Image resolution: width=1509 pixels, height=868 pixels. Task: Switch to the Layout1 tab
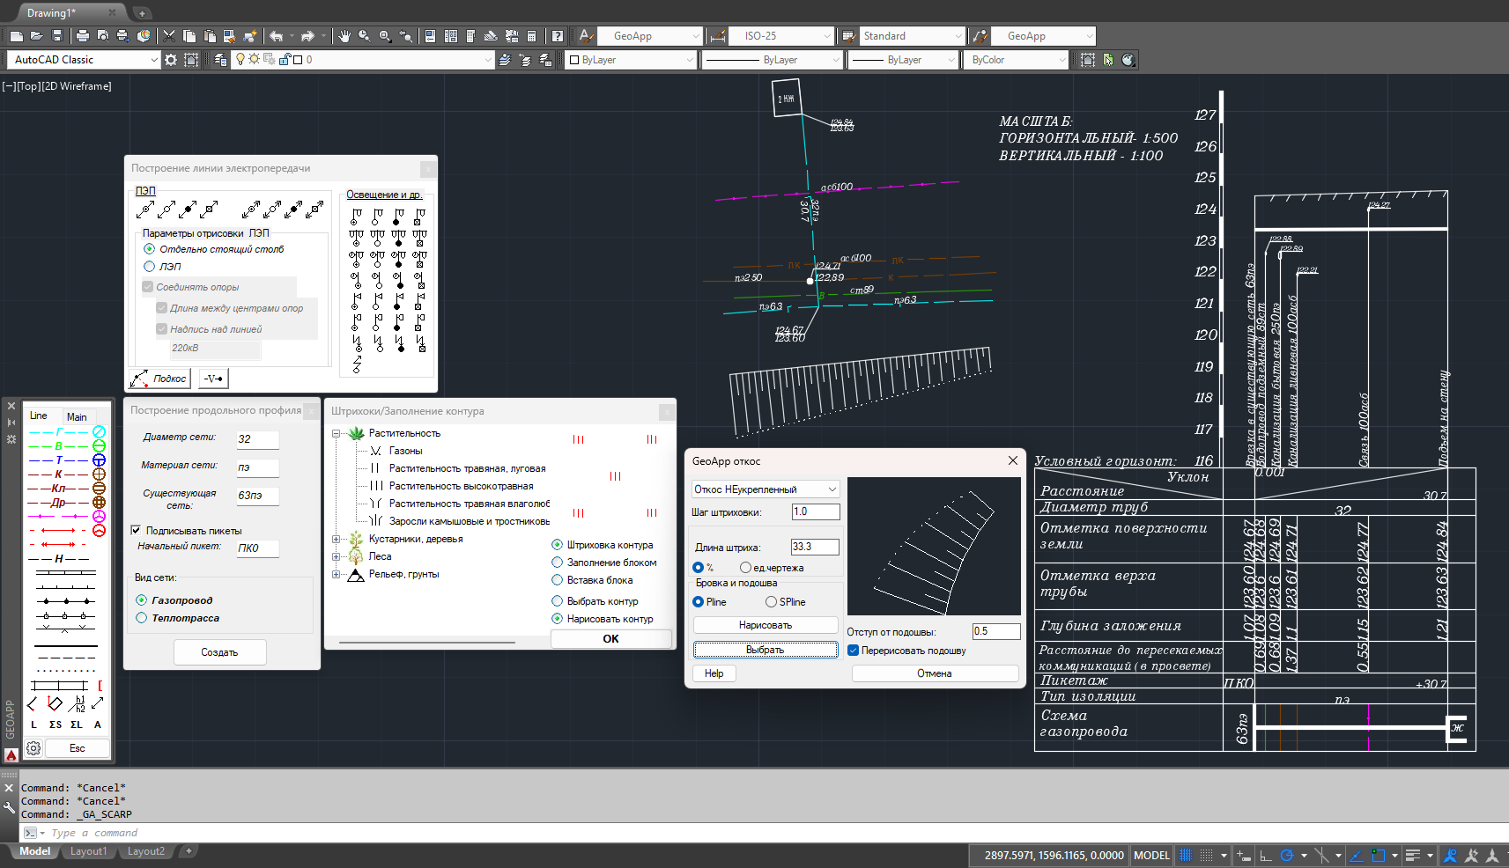point(88,851)
